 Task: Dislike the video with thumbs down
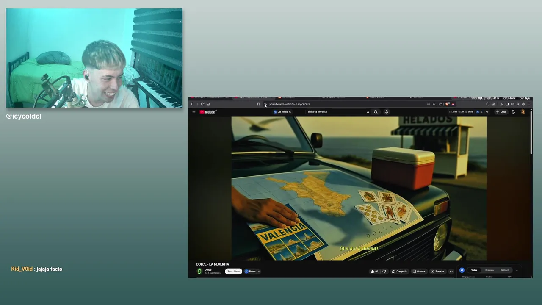[384, 272]
